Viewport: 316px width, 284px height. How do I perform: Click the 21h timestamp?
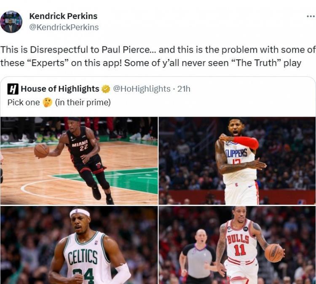[184, 89]
